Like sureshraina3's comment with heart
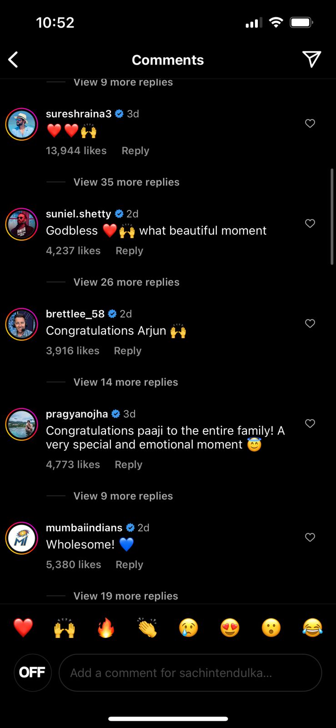Viewport: 336px width, 728px height. pyautogui.click(x=310, y=123)
